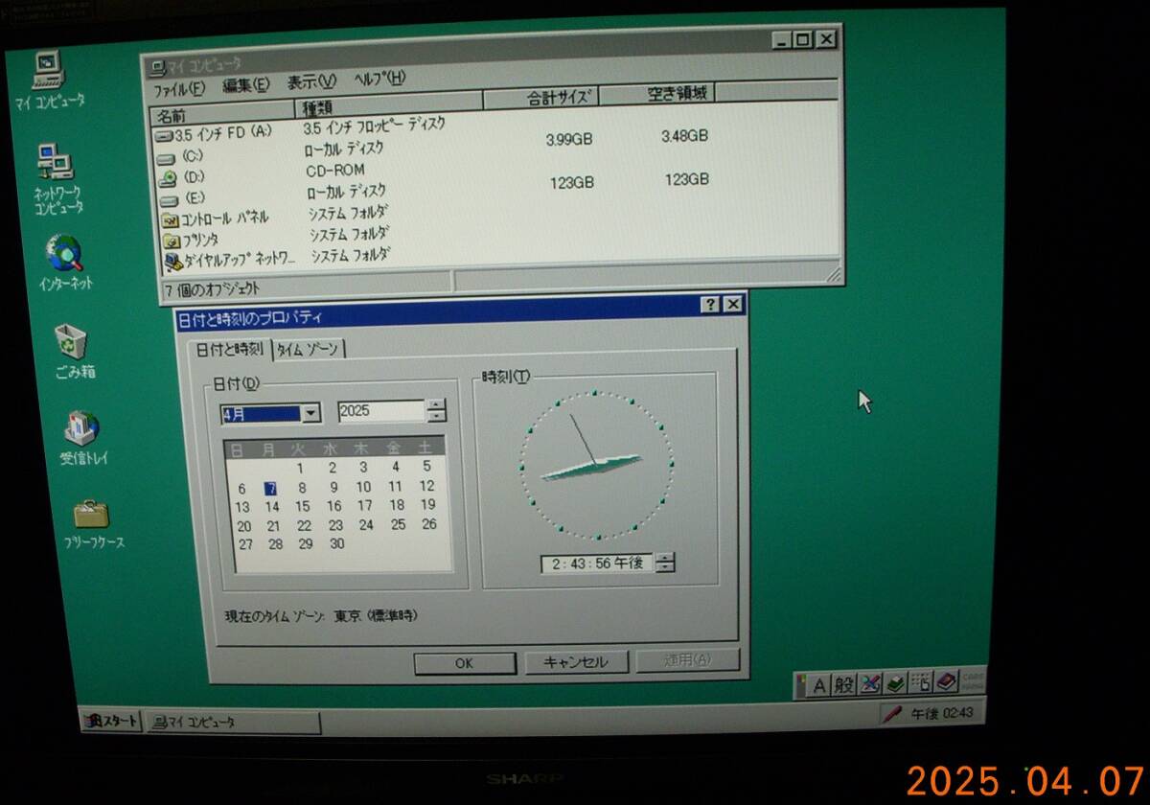
Task: Open the Help (ヘルプ) menu
Action: 379,78
